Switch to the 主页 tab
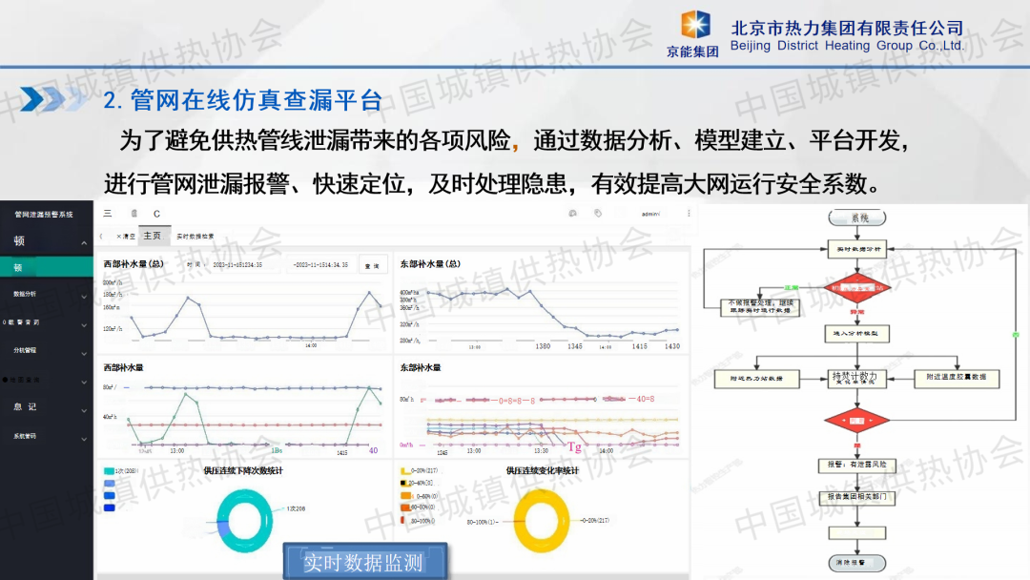This screenshot has height=580, width=1030. (x=152, y=236)
